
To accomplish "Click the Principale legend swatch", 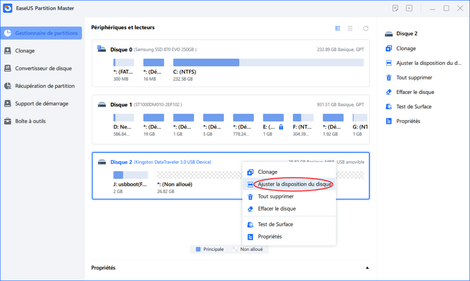I will tap(198, 249).
